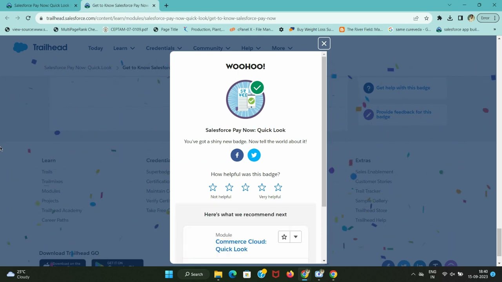Click the taskbar Search box

(194, 274)
